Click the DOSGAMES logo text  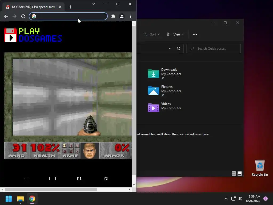tap(41, 38)
